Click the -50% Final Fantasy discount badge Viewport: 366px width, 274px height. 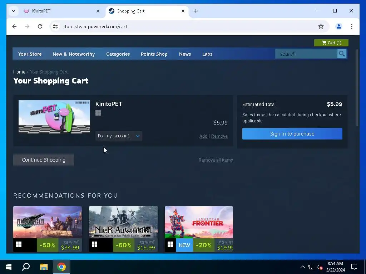[x=48, y=245]
